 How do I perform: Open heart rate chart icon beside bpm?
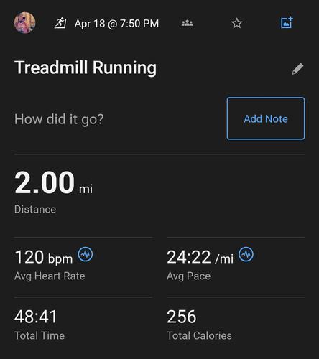pos(85,254)
